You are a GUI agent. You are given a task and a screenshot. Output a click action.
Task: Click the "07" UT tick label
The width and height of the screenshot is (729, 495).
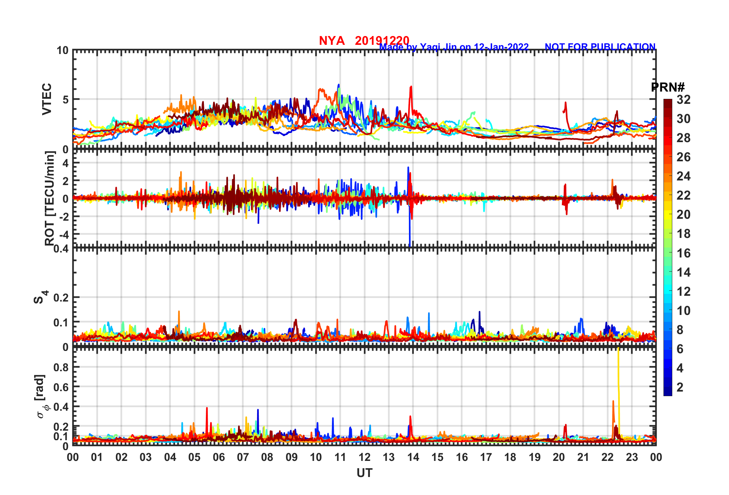point(243,457)
